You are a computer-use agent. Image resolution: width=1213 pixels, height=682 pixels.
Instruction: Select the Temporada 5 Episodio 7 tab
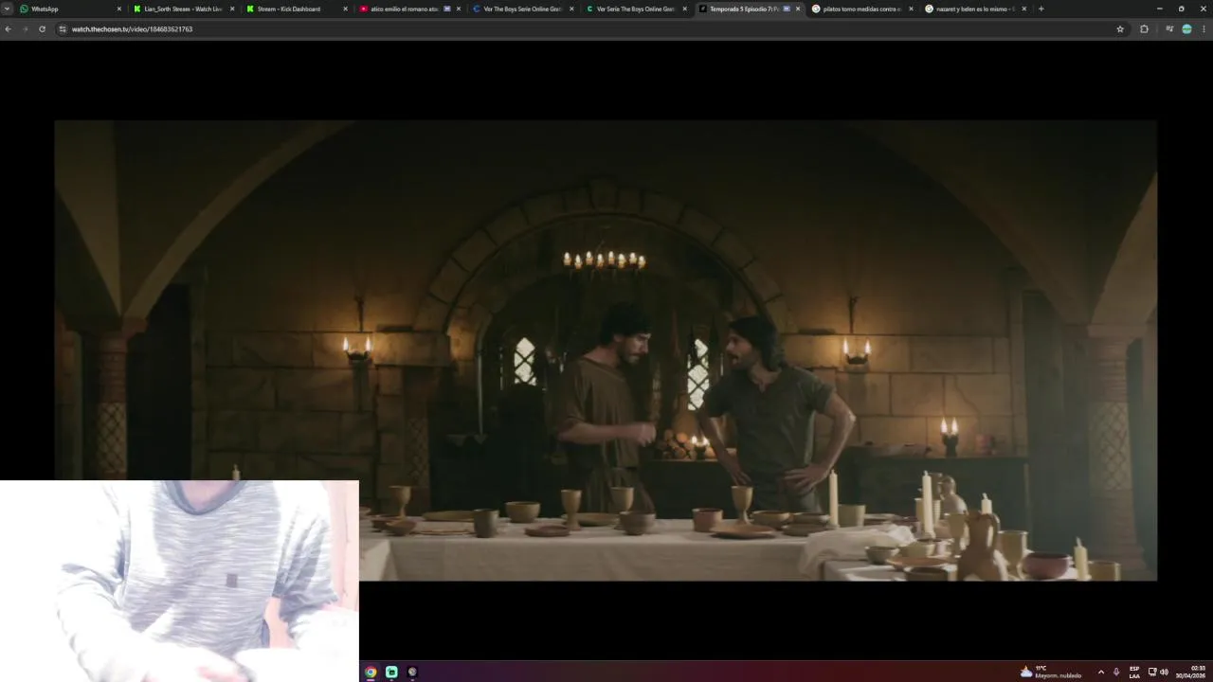point(748,9)
